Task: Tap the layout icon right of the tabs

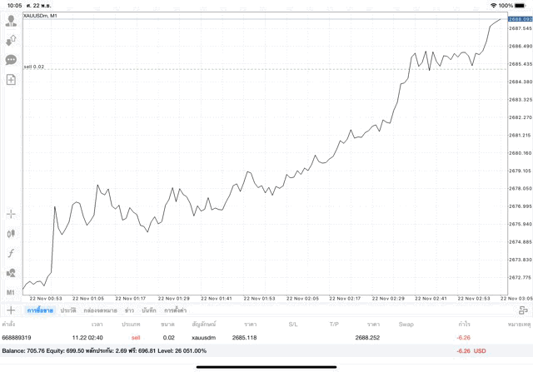Action: pos(523,310)
